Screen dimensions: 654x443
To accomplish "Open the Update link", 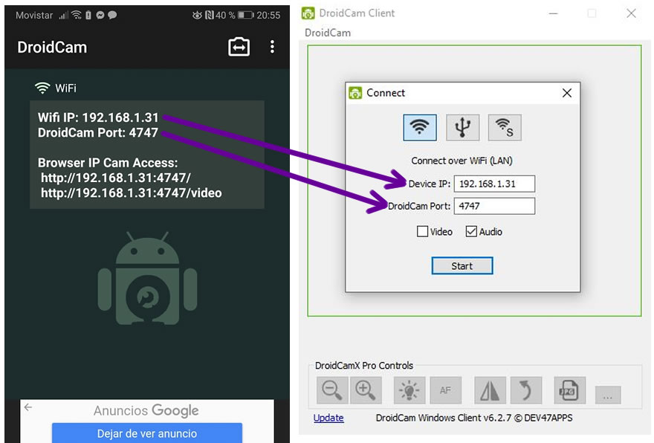I will point(328,418).
